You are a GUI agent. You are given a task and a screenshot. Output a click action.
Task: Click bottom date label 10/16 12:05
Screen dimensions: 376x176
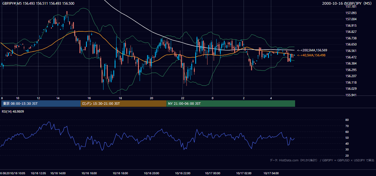(38, 173)
